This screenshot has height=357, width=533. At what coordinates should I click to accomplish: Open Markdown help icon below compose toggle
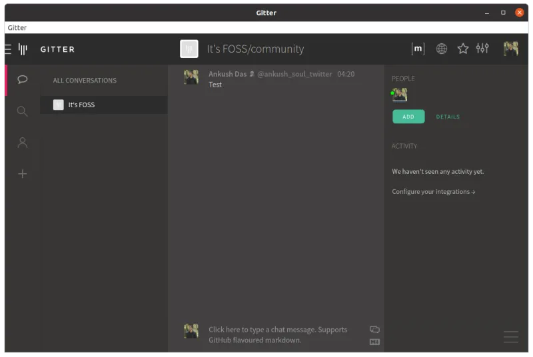point(374,342)
